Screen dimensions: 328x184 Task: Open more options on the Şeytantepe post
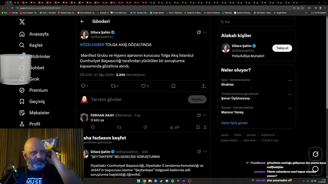pyautogui.click(x=205, y=152)
